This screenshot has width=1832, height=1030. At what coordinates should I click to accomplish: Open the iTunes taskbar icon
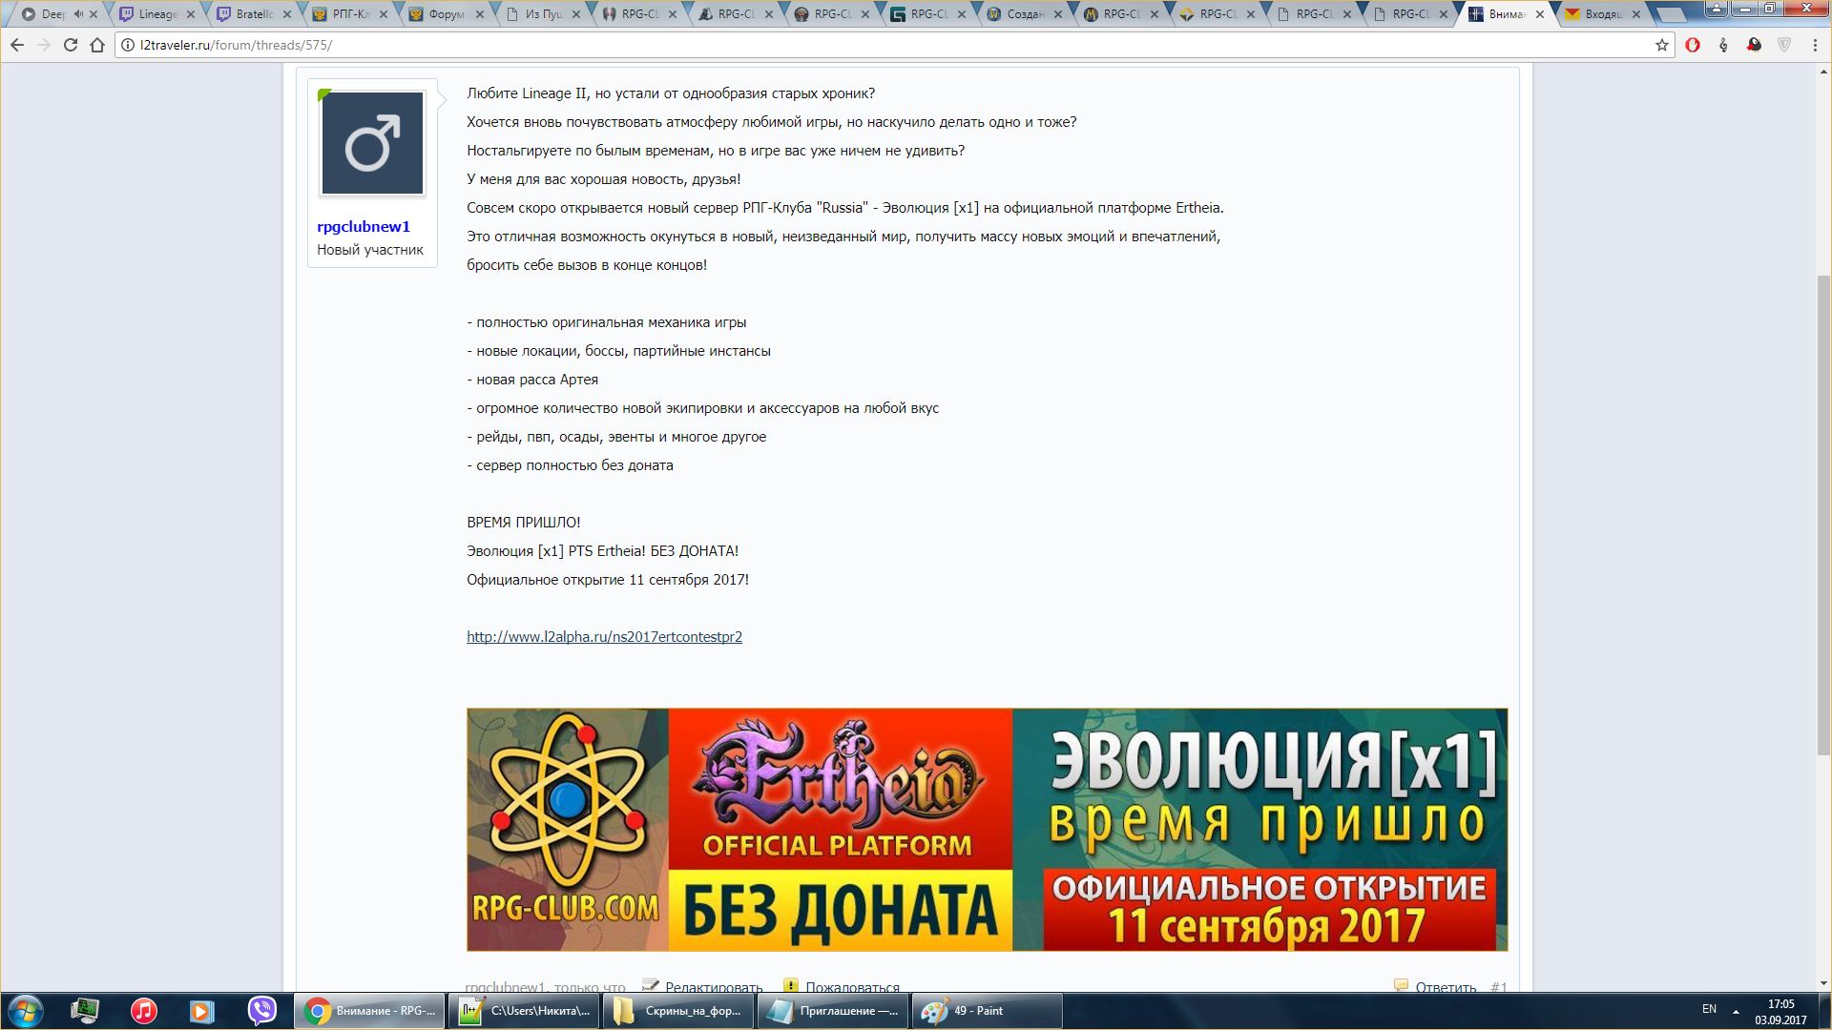144,1011
